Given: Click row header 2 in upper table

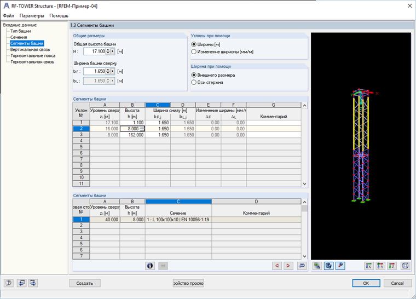Looking at the screenshot, I should click(81, 129).
